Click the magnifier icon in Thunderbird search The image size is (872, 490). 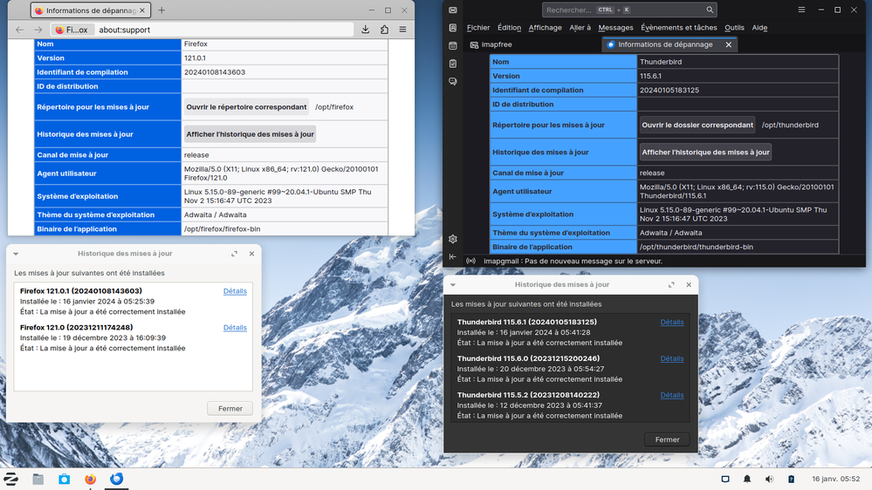coord(710,10)
